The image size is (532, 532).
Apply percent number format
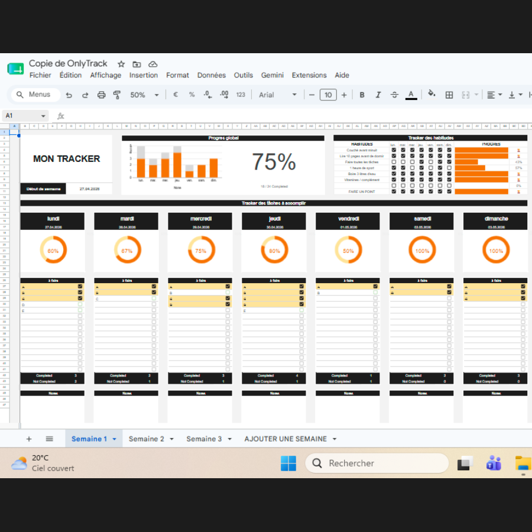pyautogui.click(x=192, y=95)
